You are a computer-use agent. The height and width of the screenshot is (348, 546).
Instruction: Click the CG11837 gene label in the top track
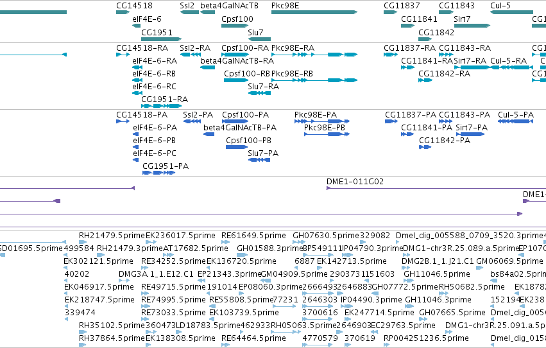point(402,6)
